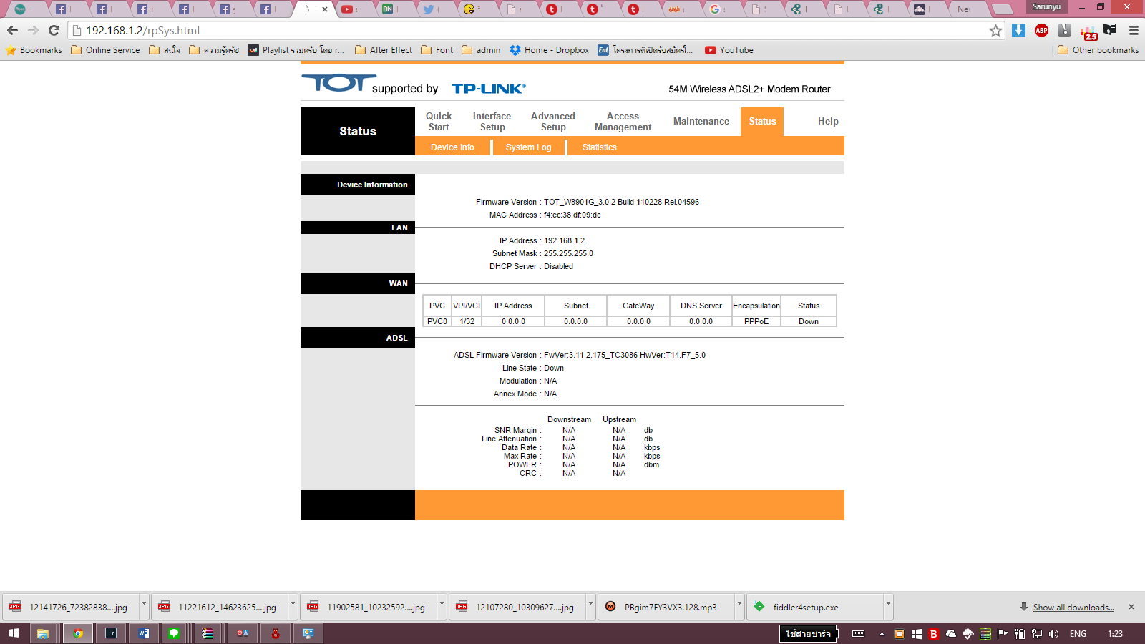Switch the ENG input language indicator
1145x644 pixels.
(1078, 634)
